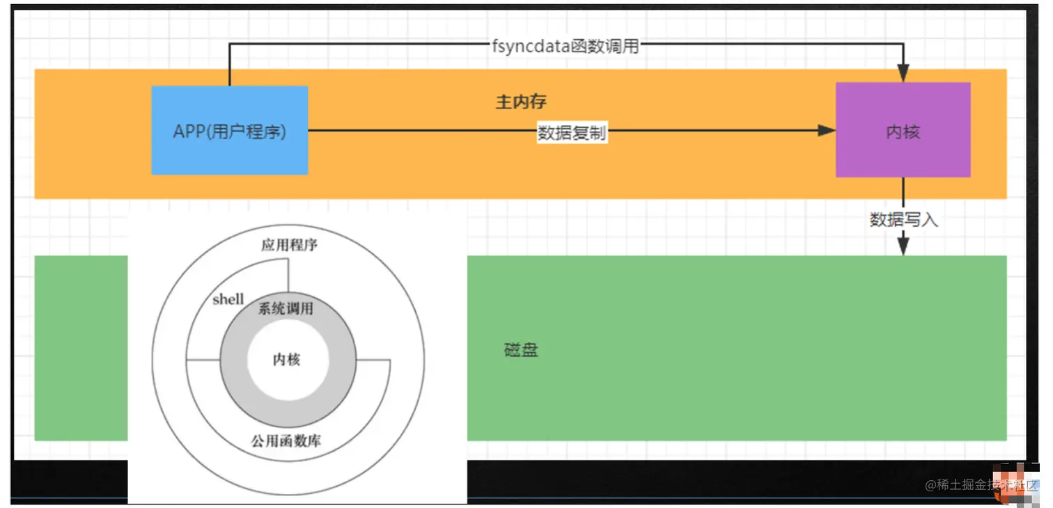Select the blue APP(用户程序) box
This screenshot has width=1053, height=508.
230,130
